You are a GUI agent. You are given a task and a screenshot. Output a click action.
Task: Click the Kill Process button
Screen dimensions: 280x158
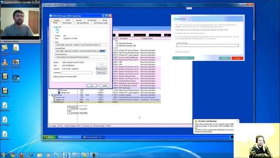(101, 72)
